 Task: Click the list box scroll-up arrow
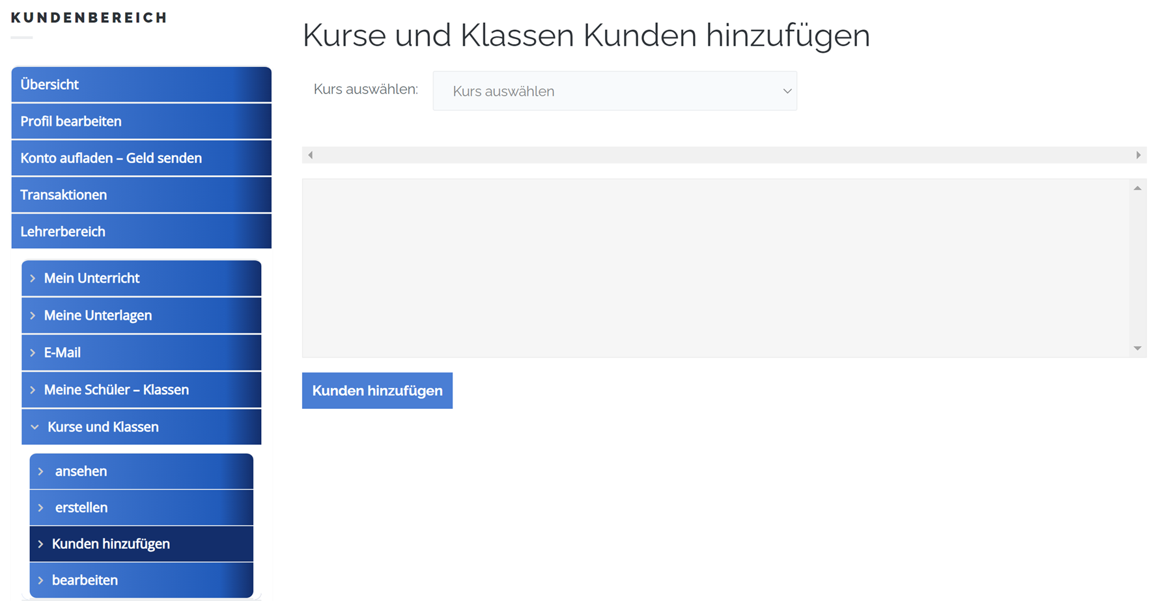1137,188
